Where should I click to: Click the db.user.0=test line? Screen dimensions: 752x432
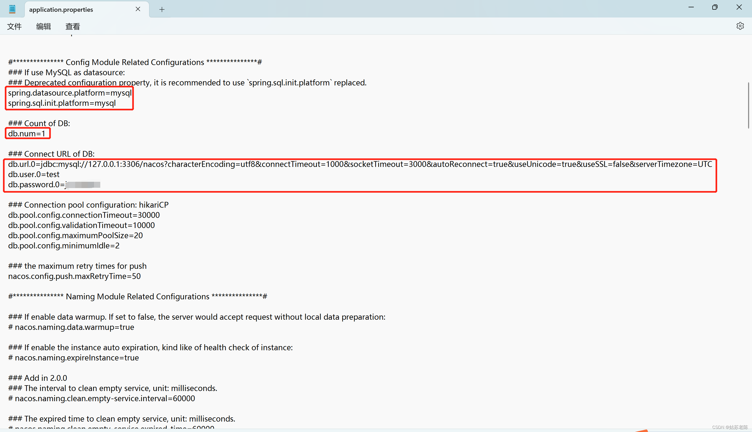34,174
